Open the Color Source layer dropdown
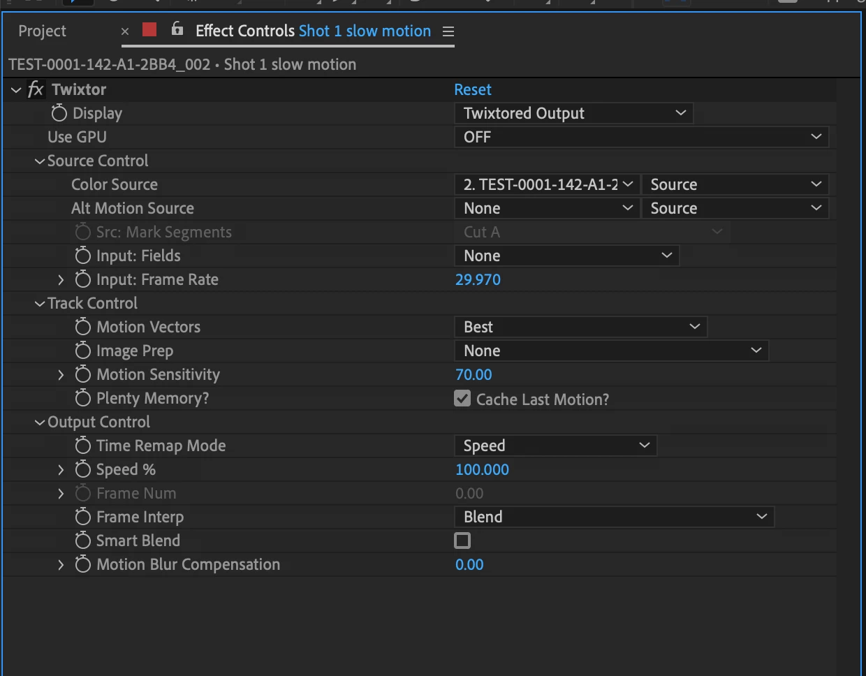Image resolution: width=866 pixels, height=676 pixels. [x=547, y=184]
